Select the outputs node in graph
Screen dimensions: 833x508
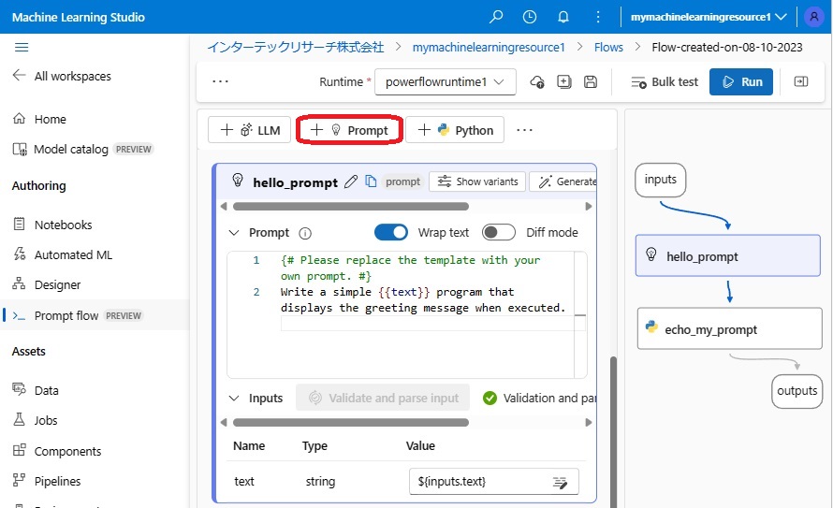[796, 391]
